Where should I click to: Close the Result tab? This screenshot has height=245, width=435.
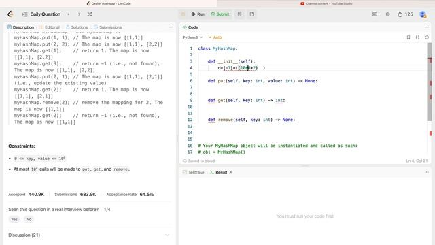pos(231,172)
